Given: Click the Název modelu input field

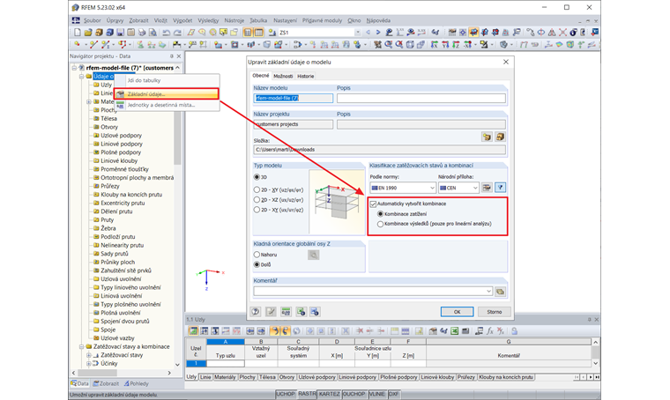Looking at the screenshot, I should click(x=293, y=98).
